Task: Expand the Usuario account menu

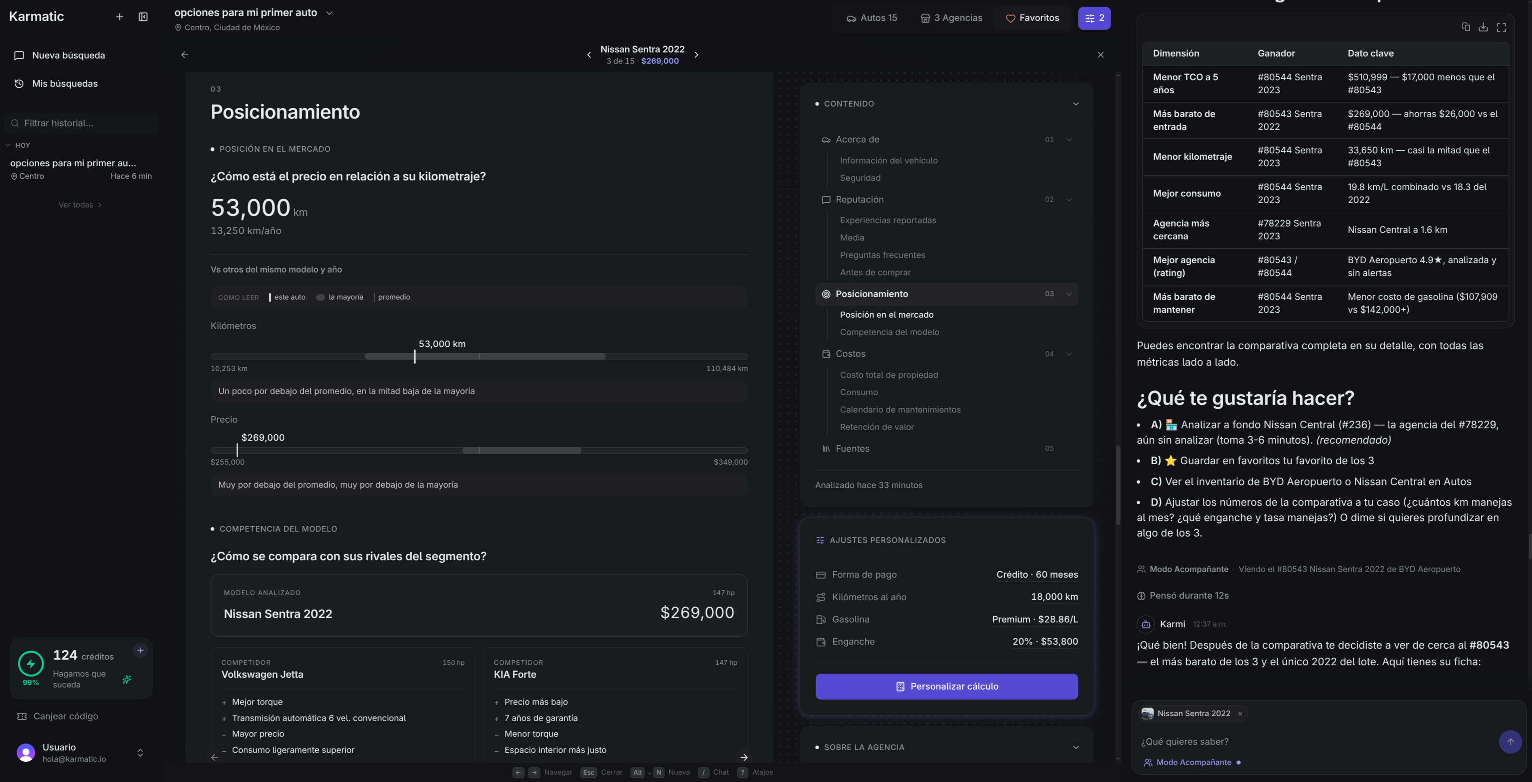Action: point(140,753)
